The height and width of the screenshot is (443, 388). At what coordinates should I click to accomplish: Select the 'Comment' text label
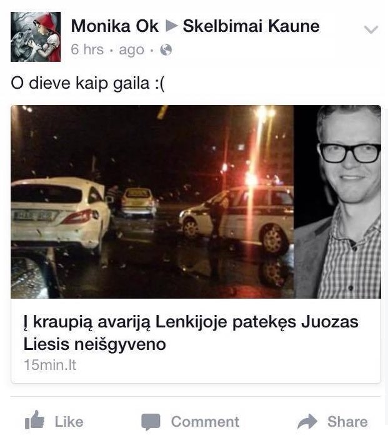205,422
